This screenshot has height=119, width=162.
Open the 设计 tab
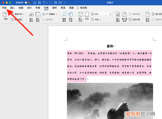point(29,8)
